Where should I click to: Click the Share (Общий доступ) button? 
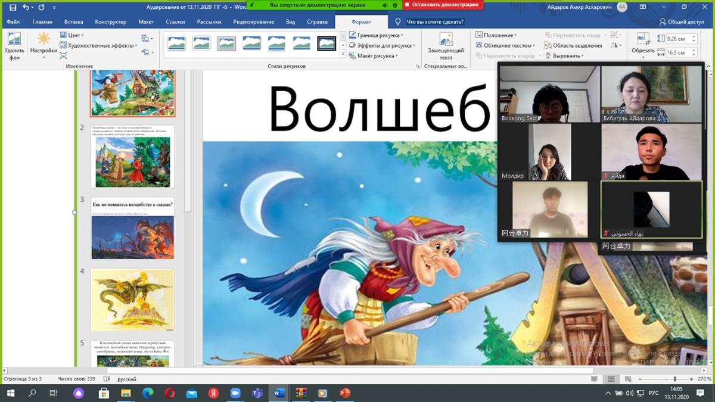682,22
